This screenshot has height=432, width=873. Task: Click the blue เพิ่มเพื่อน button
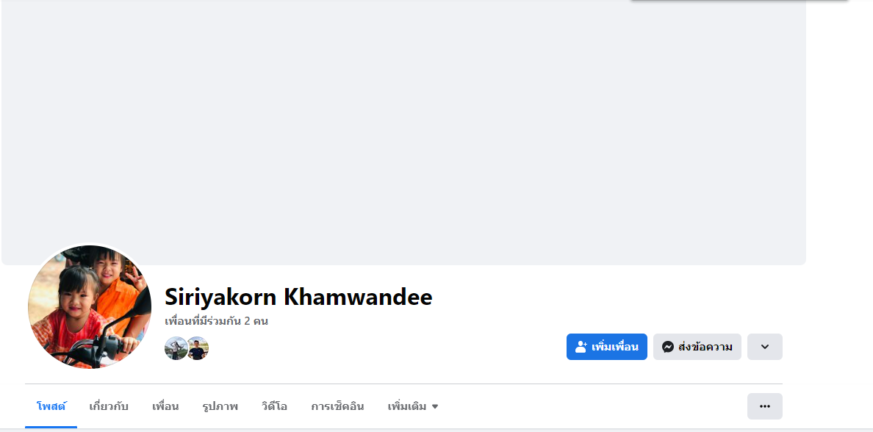click(606, 347)
